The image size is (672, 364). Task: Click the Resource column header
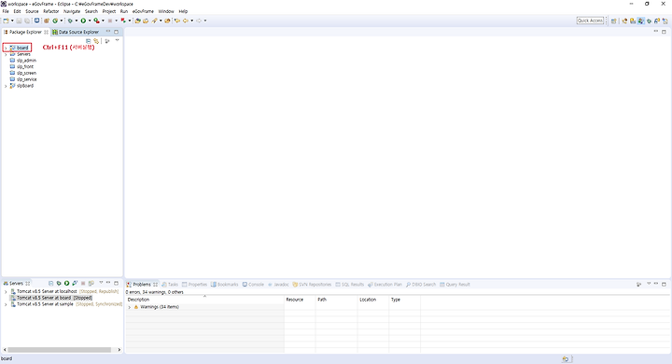coord(300,300)
